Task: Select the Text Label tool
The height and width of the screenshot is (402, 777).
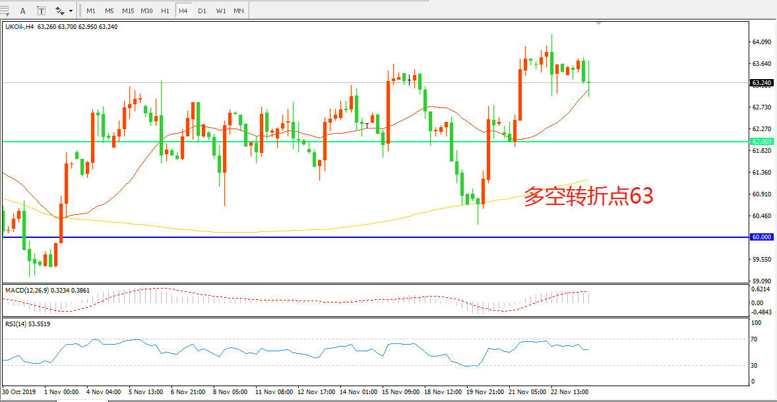Action: (41, 11)
